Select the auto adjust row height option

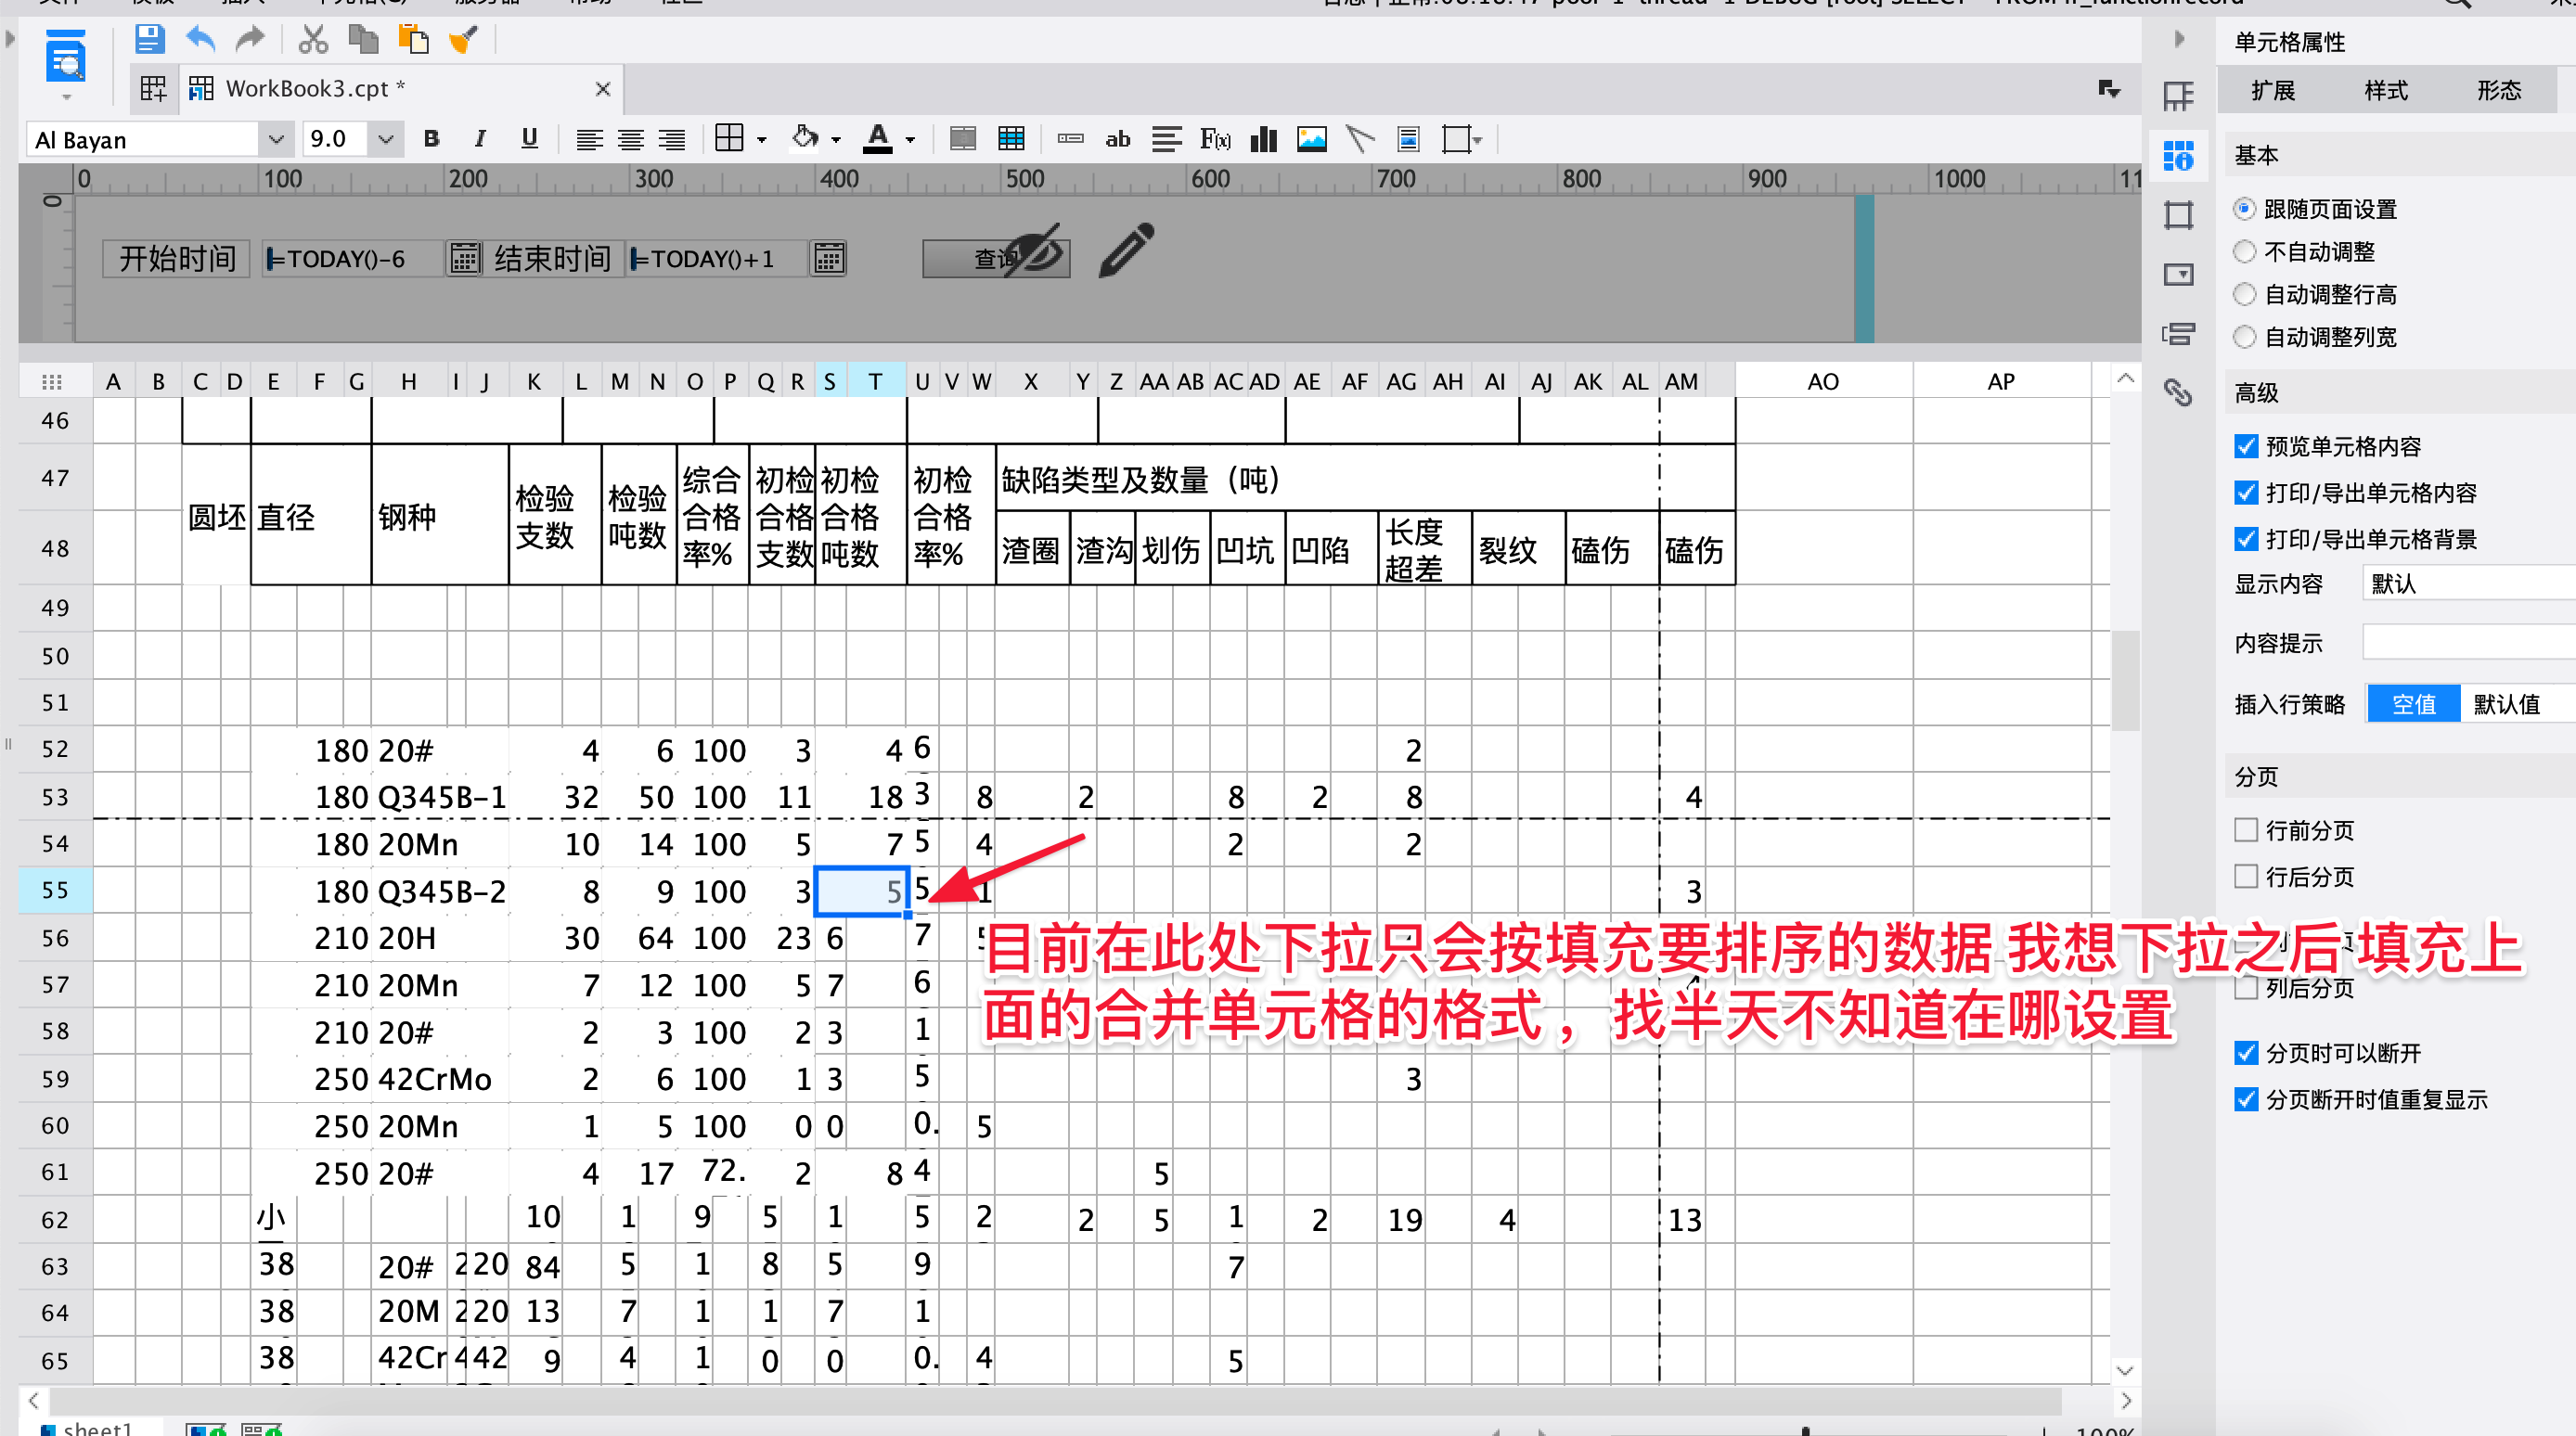click(x=2244, y=294)
